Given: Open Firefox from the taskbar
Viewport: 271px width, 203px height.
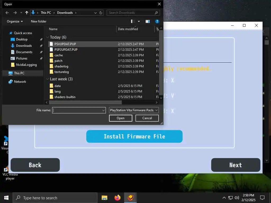Looking at the screenshot, I should (117, 198).
